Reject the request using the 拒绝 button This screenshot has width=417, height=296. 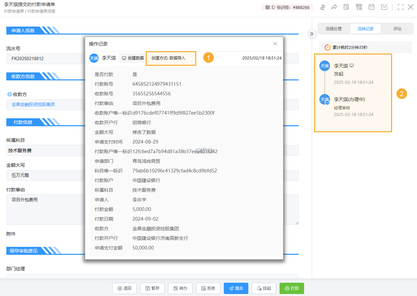(208, 288)
